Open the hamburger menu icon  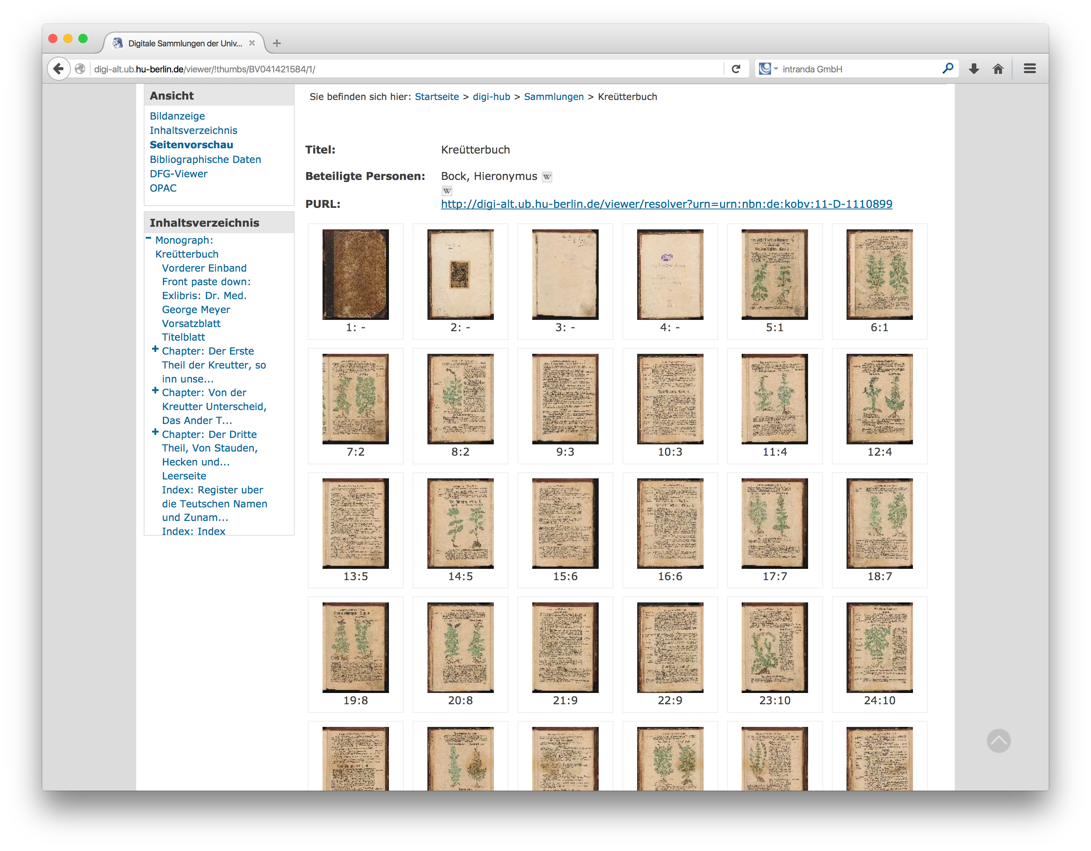pyautogui.click(x=1030, y=69)
